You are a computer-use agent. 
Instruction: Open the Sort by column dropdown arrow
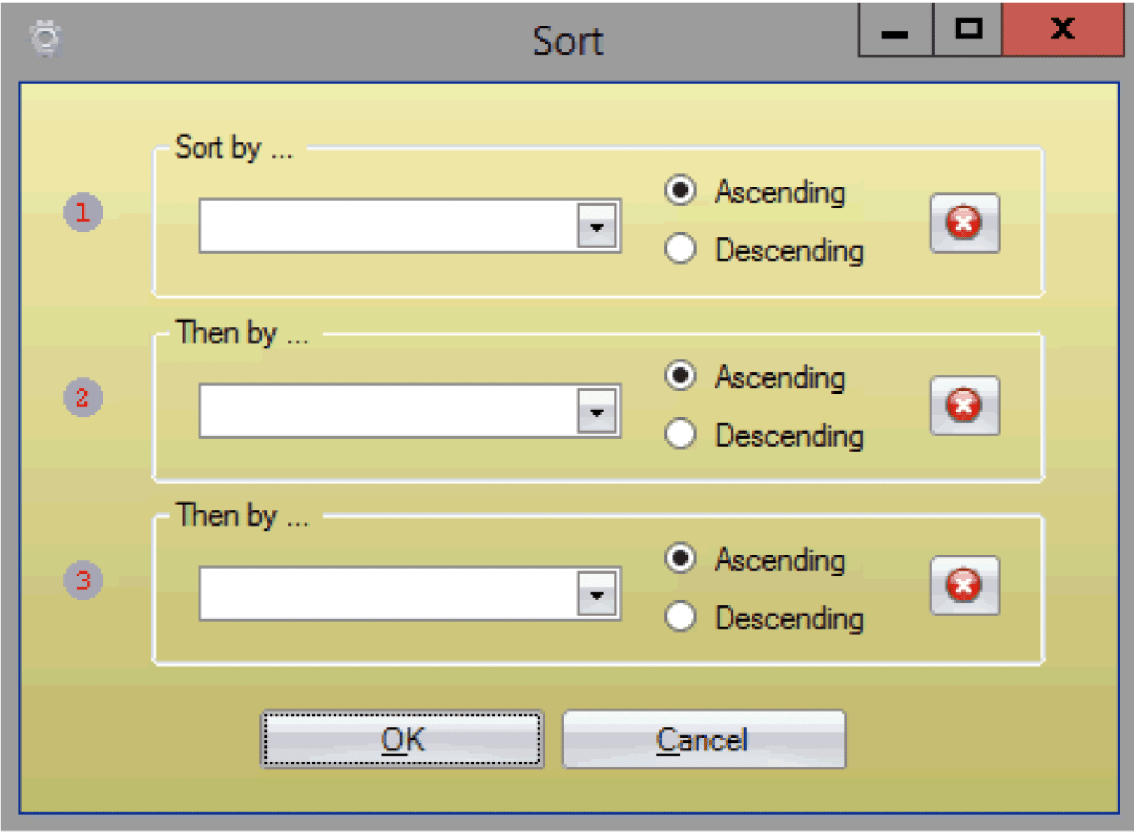pyautogui.click(x=597, y=226)
